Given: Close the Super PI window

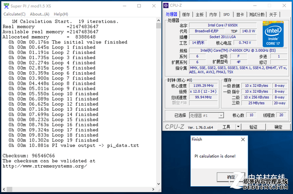Looking at the screenshot, I should (154, 6).
